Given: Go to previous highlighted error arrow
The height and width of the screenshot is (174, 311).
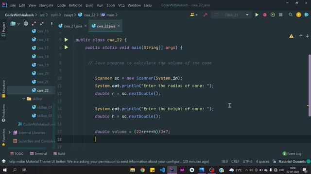Looking at the screenshot, I should coord(301,36).
